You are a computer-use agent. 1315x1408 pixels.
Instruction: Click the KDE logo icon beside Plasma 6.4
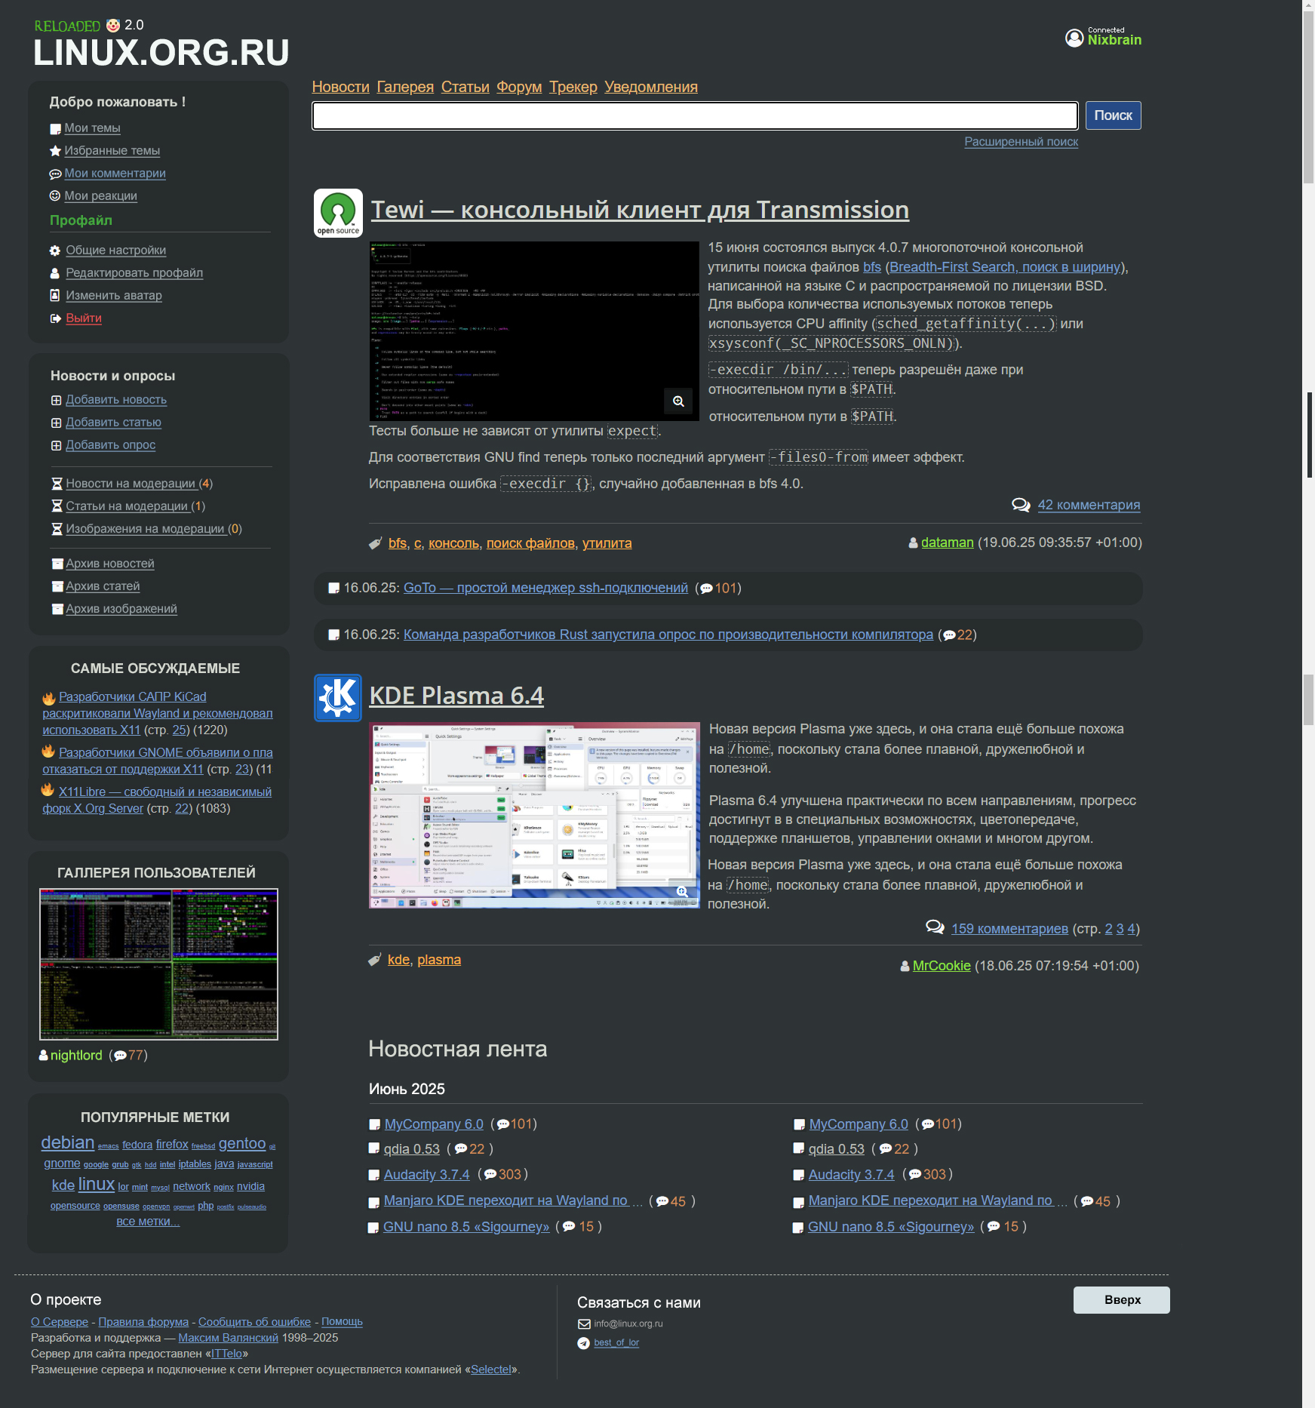tap(338, 698)
